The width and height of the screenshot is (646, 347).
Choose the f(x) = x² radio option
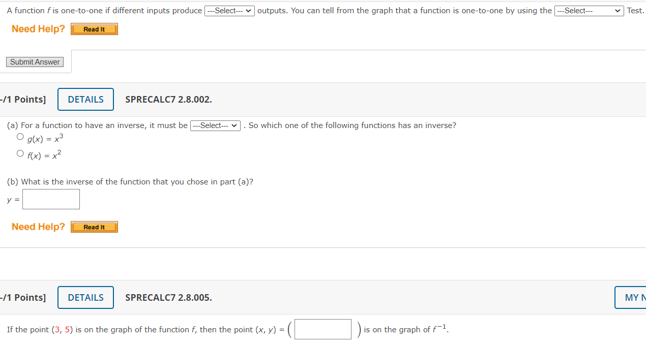point(20,153)
